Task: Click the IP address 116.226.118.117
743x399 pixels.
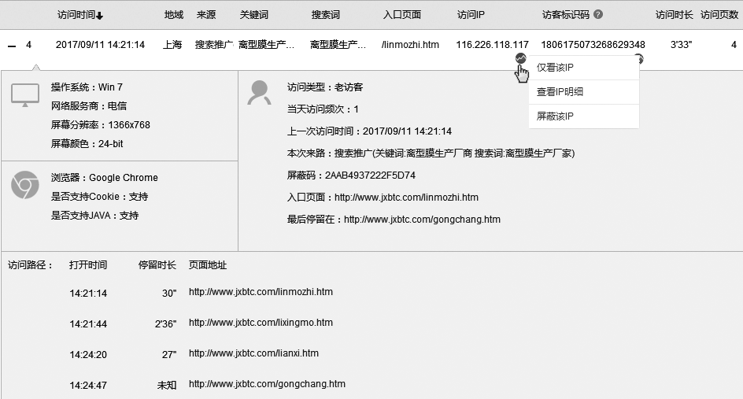Action: click(x=492, y=45)
